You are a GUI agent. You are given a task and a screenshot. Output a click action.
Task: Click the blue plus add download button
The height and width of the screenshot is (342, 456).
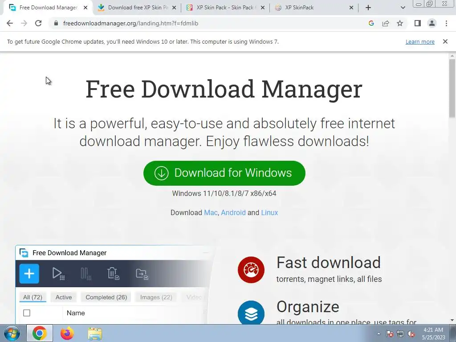pos(29,274)
